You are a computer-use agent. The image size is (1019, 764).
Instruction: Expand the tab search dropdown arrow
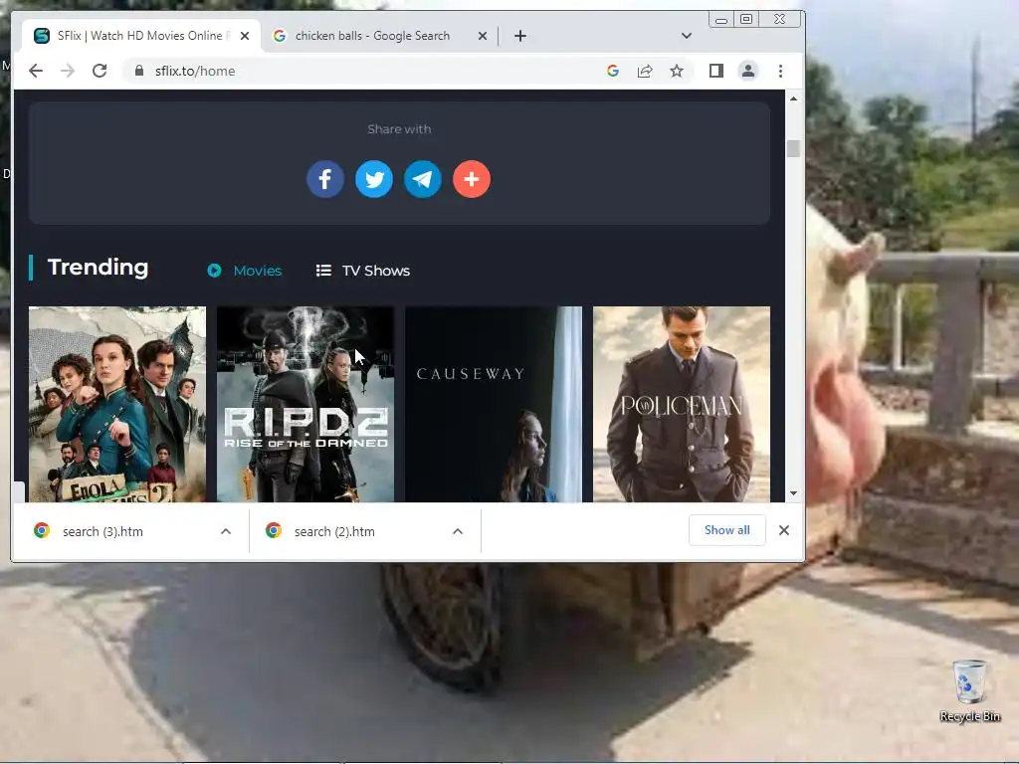687,36
